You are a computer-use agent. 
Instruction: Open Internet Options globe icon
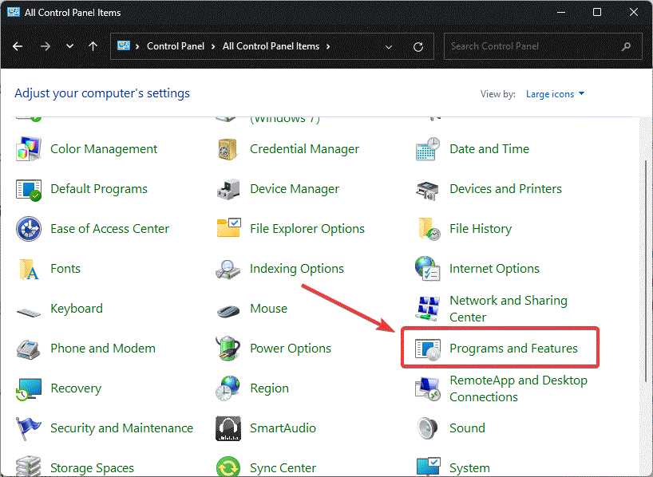427,269
